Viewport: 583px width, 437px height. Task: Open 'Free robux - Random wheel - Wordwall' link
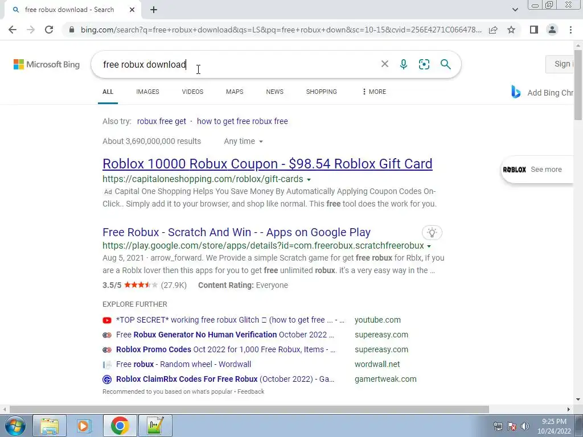(x=184, y=364)
